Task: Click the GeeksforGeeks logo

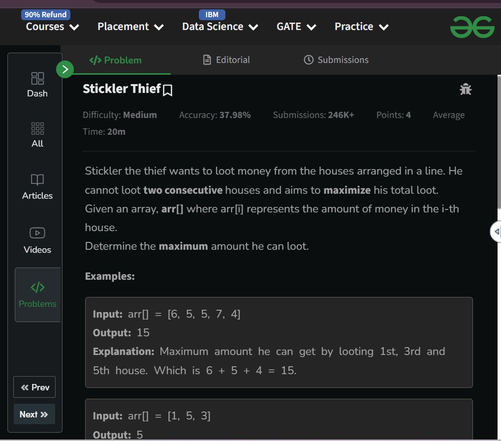Action: point(472,27)
